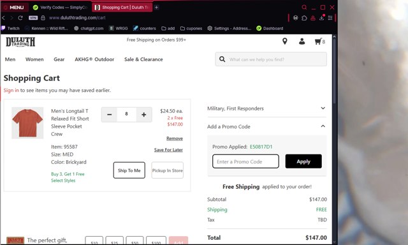Open the extensions cube icon

(x=304, y=18)
